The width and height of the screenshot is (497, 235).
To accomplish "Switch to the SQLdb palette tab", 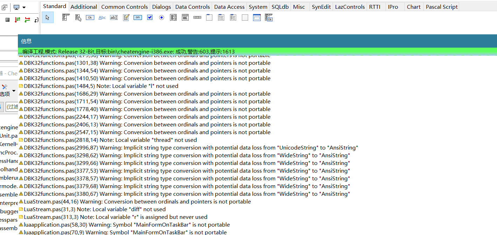I will click(x=280, y=7).
